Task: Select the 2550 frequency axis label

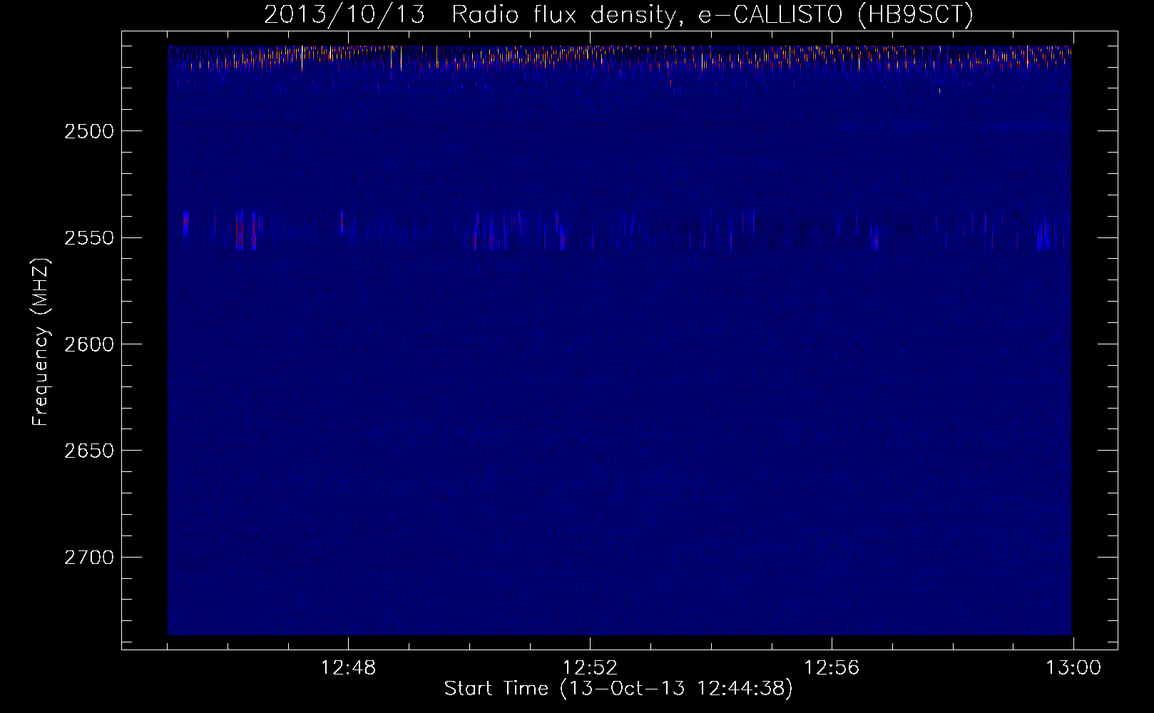Action: 89,238
